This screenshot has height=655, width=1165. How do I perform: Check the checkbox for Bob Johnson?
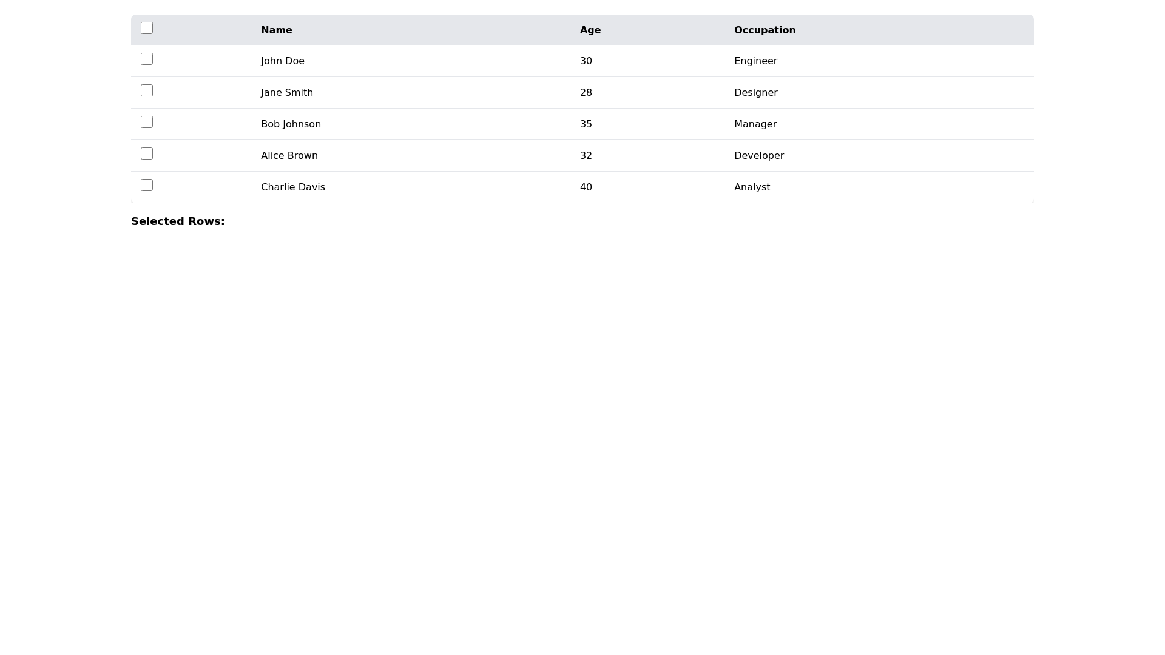coord(146,122)
